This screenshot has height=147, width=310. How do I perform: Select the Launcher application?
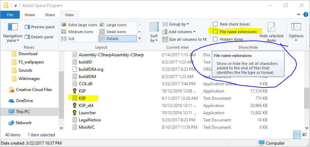[87, 113]
